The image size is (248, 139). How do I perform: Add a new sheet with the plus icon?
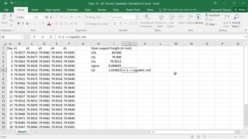tap(36, 132)
